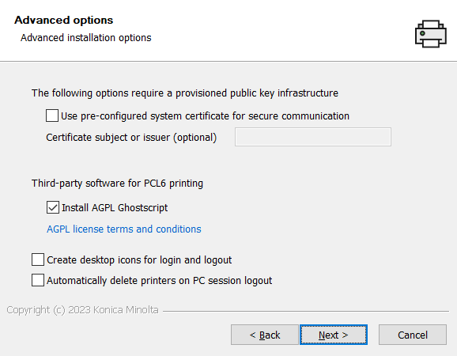Screen dimensions: 457x356
Task: Proceed with the Next button
Action: tap(334, 335)
